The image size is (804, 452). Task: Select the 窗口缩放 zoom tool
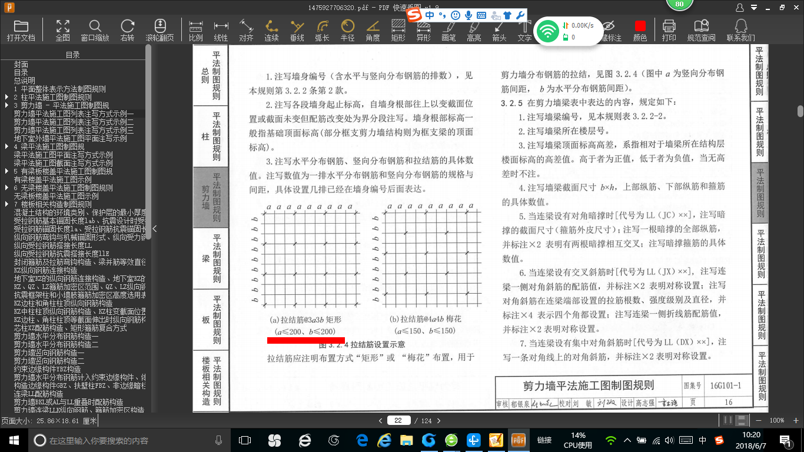click(95, 30)
